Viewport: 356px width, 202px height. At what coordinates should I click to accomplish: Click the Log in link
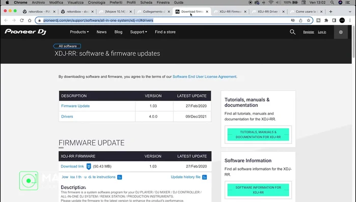click(x=322, y=32)
